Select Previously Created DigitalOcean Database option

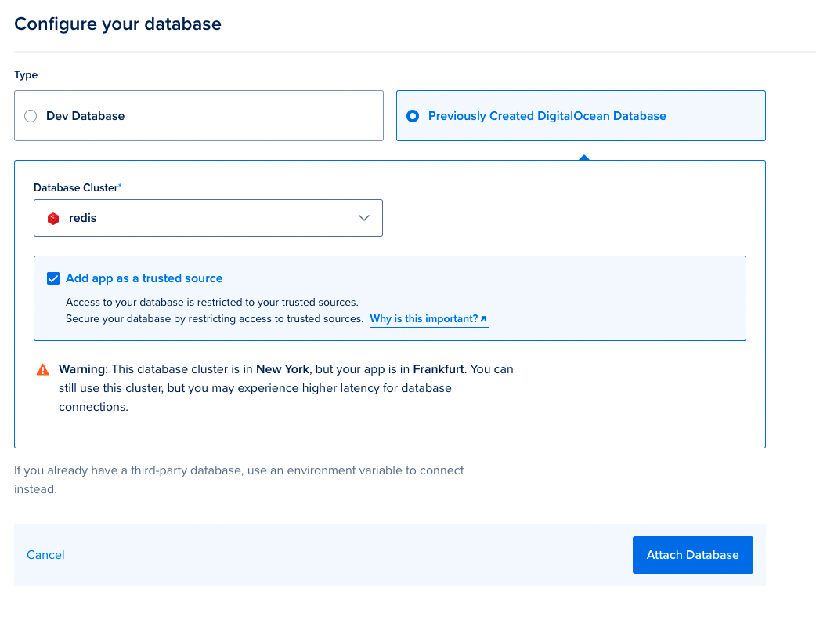pos(581,116)
